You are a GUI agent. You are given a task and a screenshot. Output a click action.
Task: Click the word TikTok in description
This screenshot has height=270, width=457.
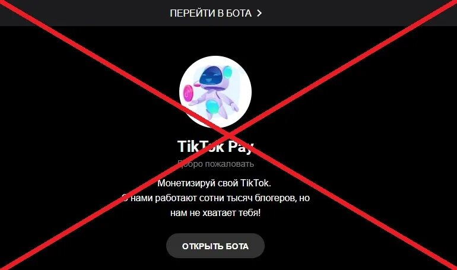click(255, 183)
